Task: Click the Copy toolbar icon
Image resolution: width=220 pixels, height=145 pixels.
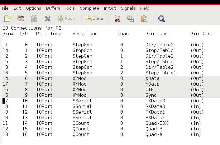Action: tap(131, 19)
